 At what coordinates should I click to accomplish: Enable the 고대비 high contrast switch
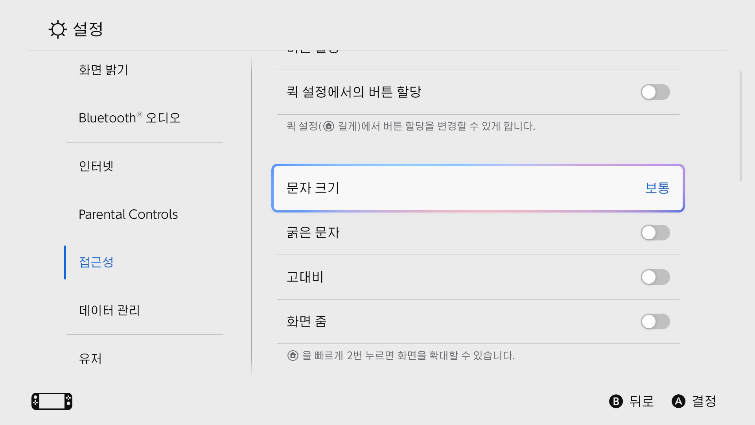[655, 277]
